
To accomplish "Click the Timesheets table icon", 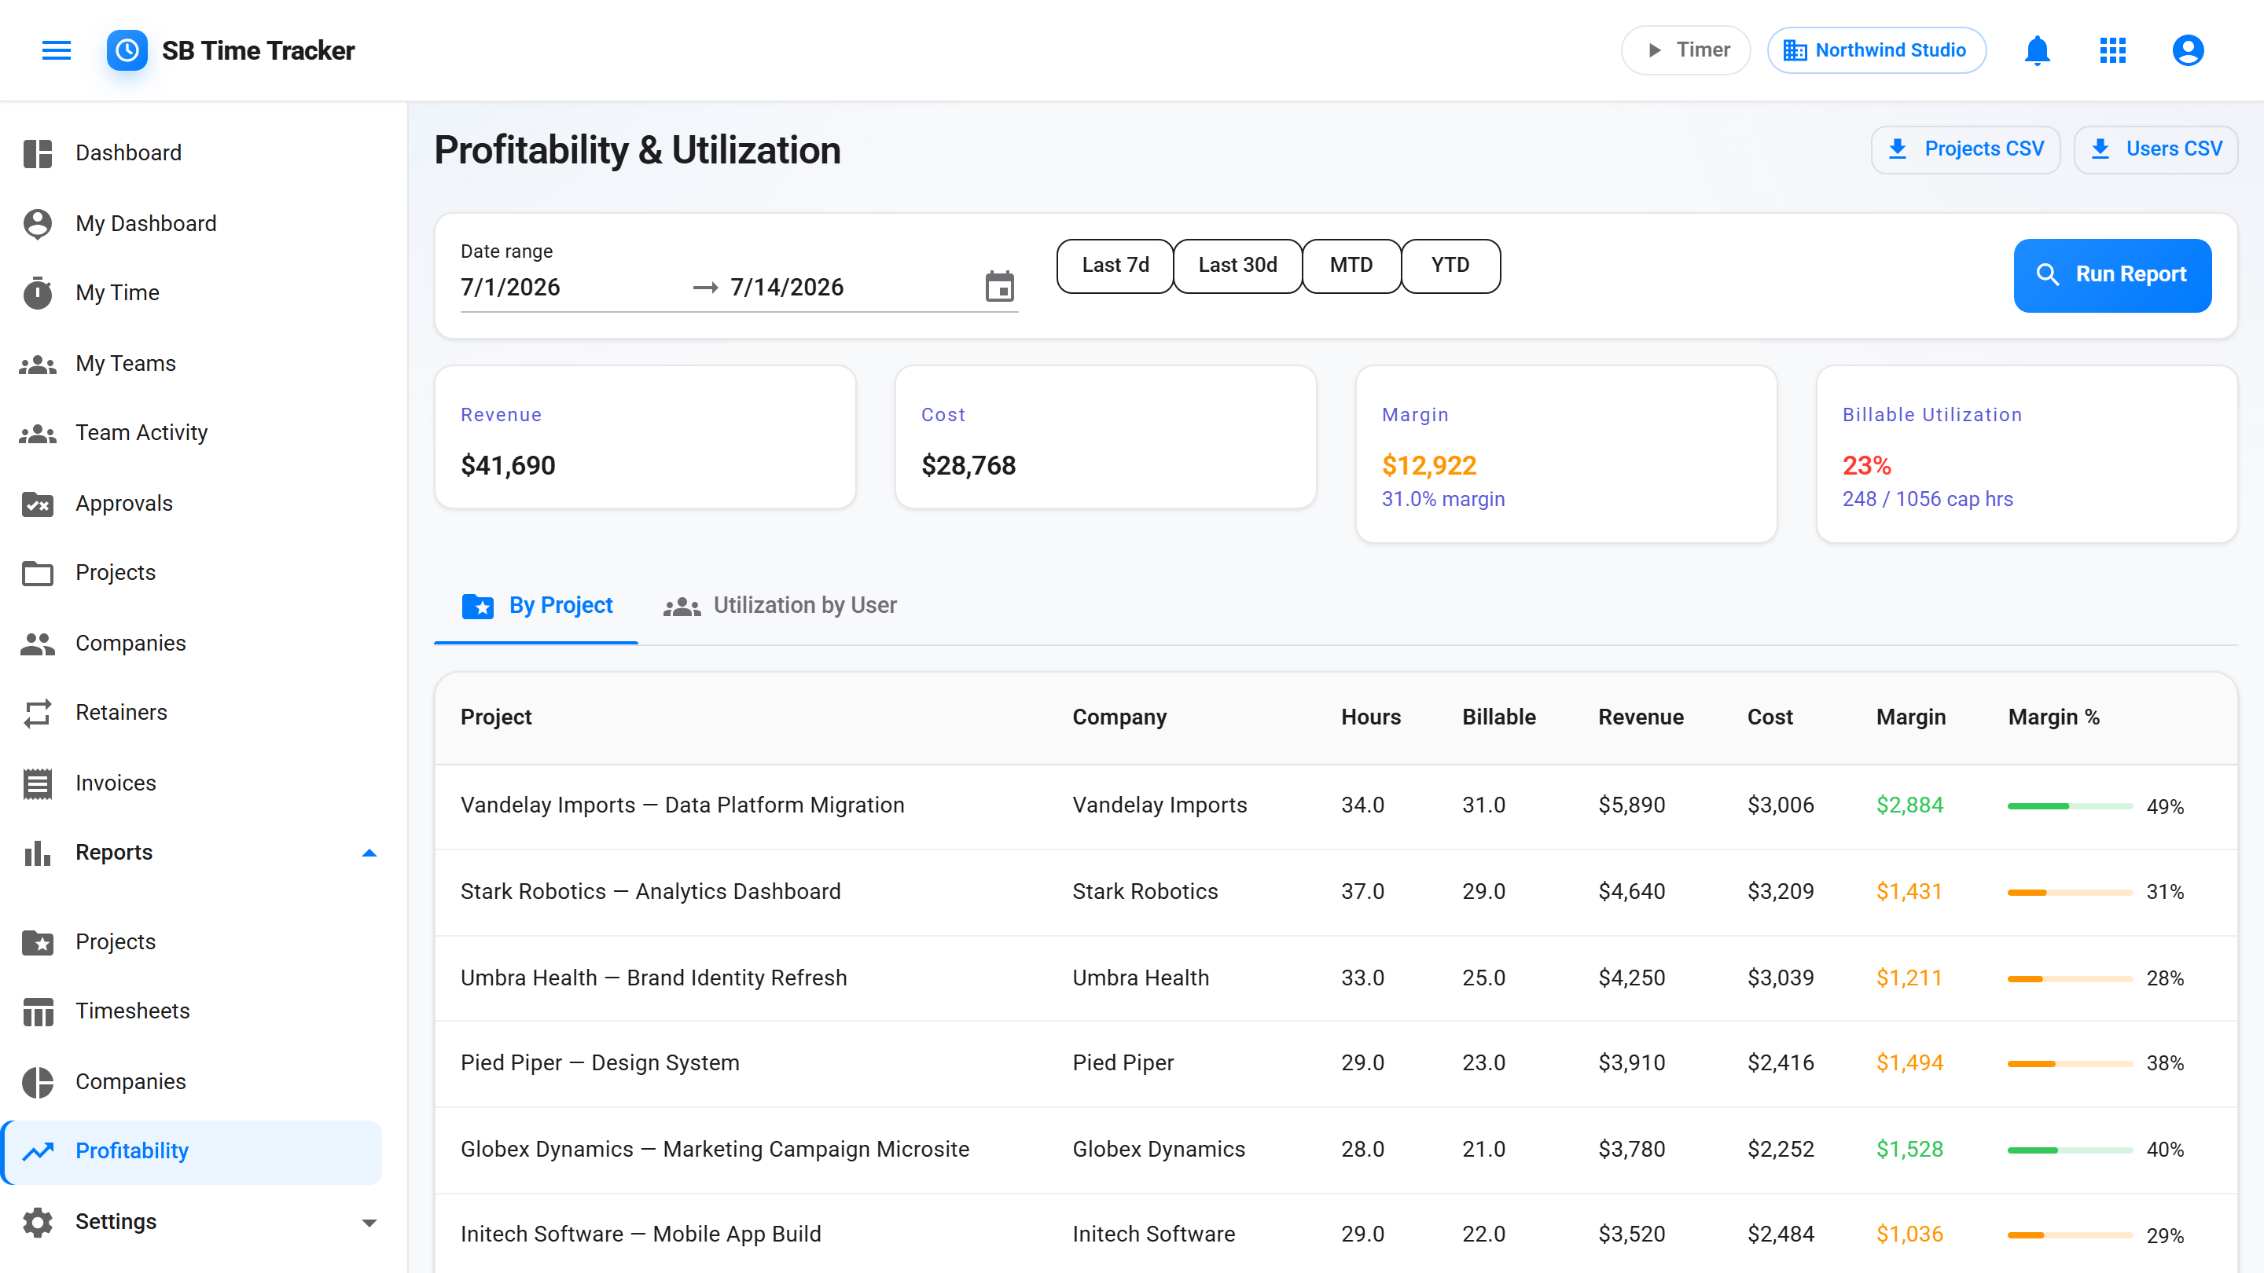I will click(38, 1011).
